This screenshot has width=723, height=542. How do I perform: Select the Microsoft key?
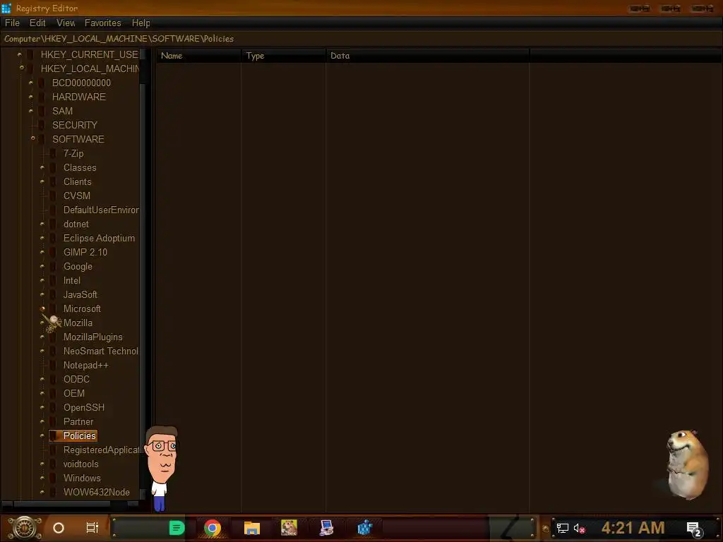82,309
